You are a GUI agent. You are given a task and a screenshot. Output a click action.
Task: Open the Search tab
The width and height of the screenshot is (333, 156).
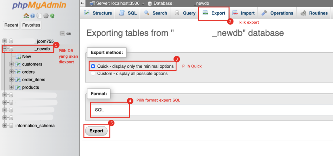tap(156, 13)
